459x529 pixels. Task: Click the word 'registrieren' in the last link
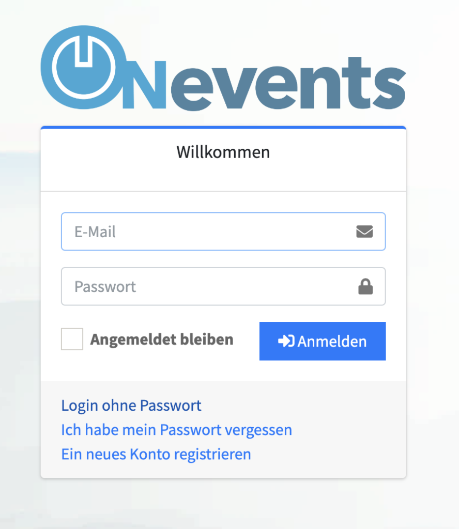tap(212, 455)
